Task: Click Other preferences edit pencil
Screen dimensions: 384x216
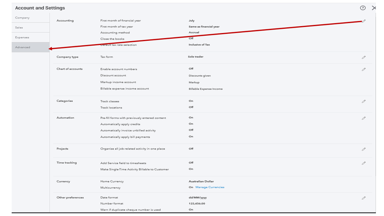Action: tap(364, 198)
